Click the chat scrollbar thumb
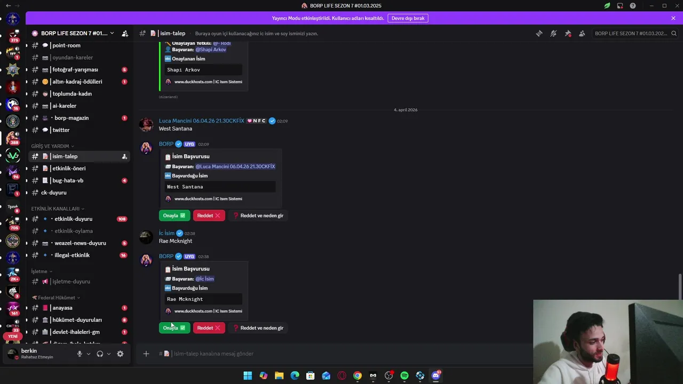Screen dimensions: 683x384 (680, 287)
